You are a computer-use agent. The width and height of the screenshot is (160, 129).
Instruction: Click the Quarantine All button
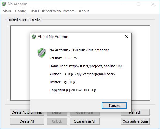[x=85, y=121]
